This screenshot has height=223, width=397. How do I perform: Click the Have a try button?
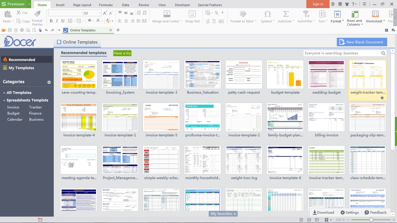coord(122,53)
